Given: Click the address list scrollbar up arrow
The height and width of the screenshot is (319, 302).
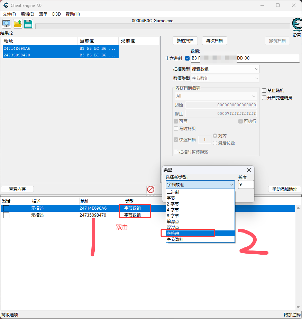Looking at the screenshot, I should (x=298, y=208).
